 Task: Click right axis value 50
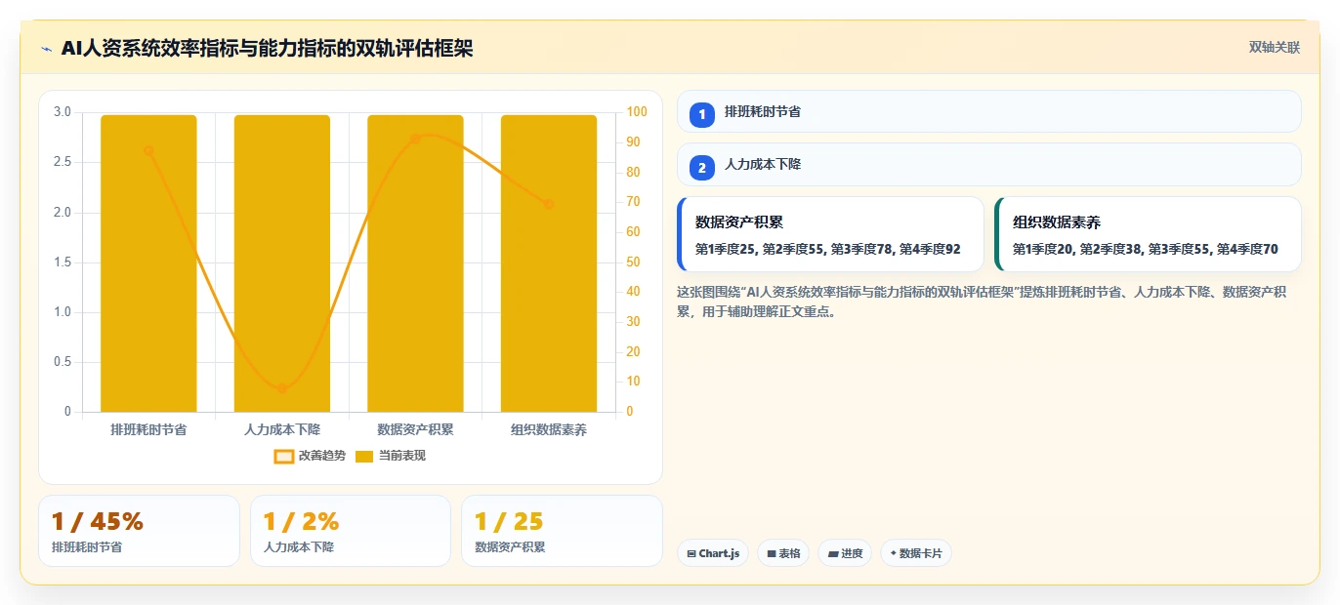634,262
